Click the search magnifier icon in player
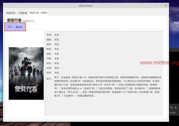Viewport: 179px width, 126px height. [x=172, y=107]
